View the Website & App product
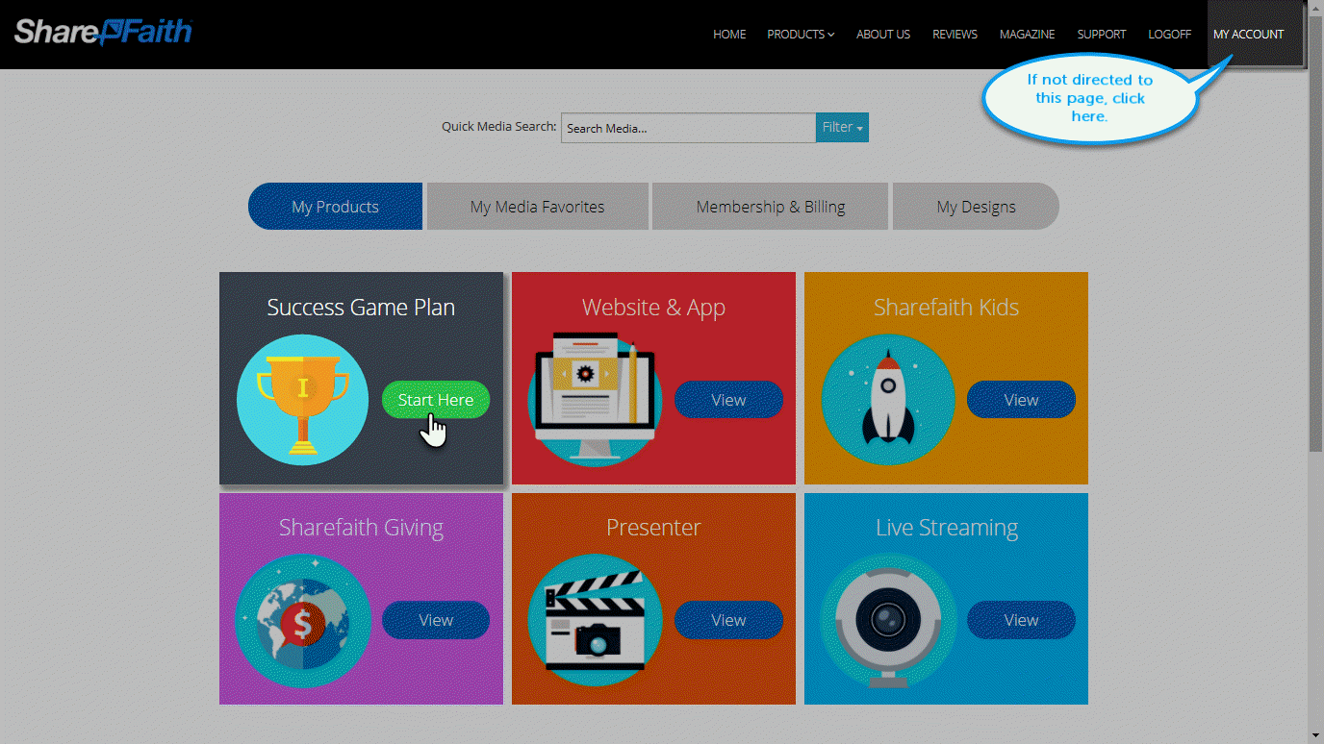The width and height of the screenshot is (1324, 744). (728, 400)
